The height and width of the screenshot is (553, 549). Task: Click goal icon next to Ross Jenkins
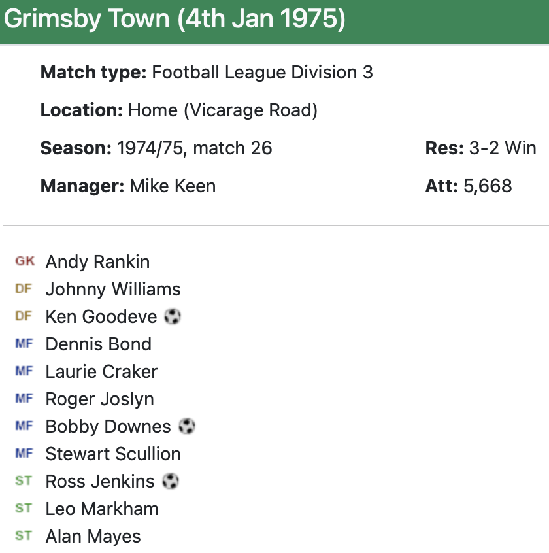171,482
